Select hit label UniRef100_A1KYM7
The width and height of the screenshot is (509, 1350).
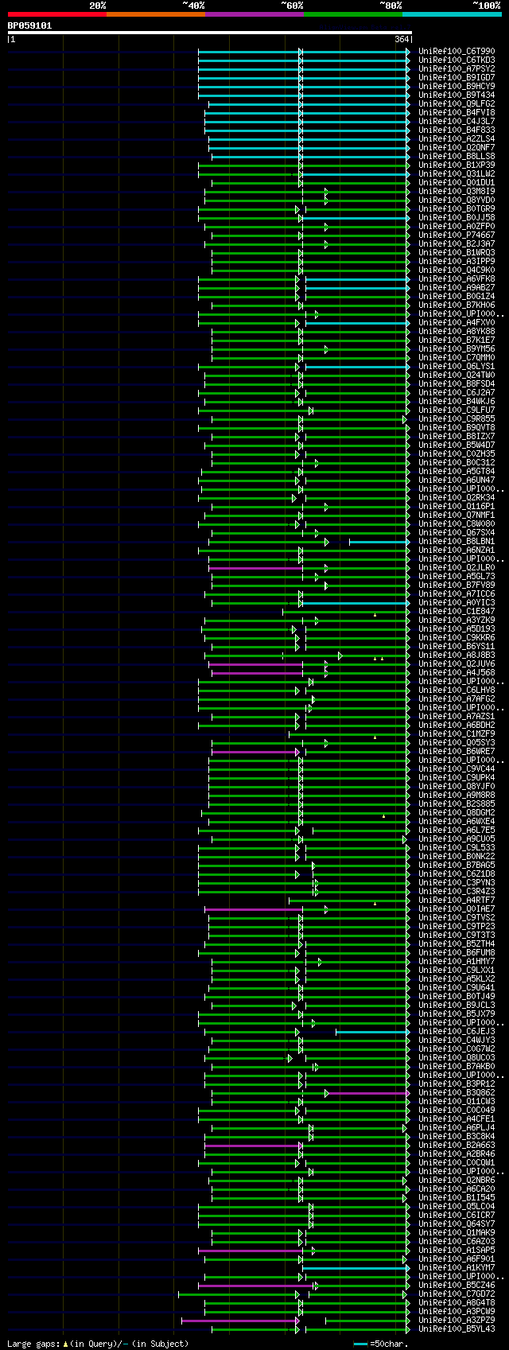tap(457, 1267)
